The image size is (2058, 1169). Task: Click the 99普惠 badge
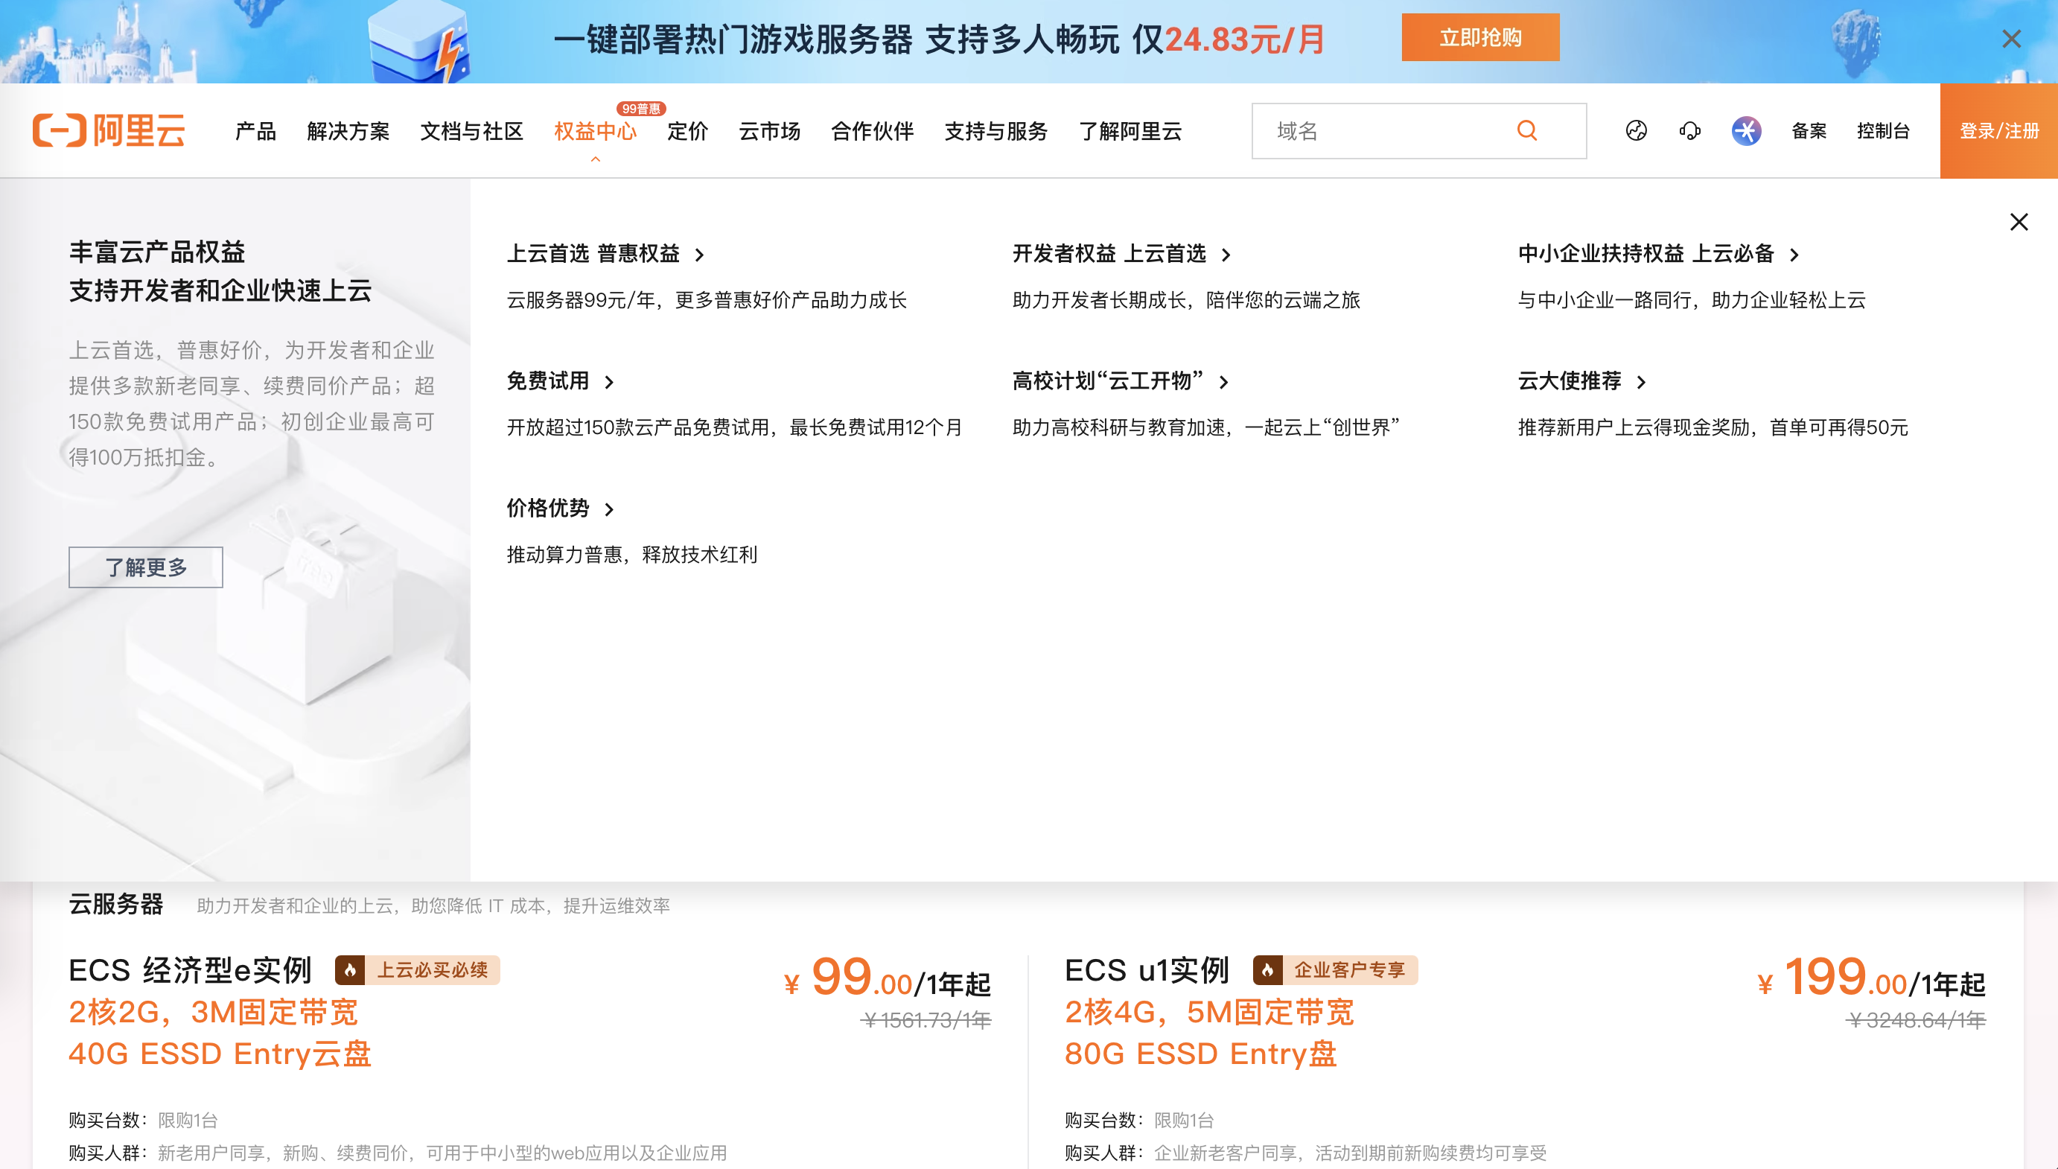(x=640, y=109)
